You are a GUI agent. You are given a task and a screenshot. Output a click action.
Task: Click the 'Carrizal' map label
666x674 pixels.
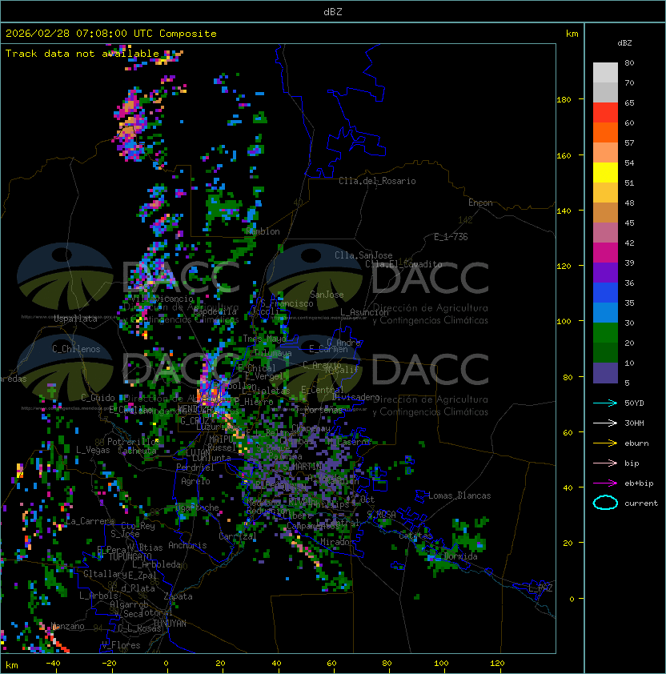coord(238,536)
